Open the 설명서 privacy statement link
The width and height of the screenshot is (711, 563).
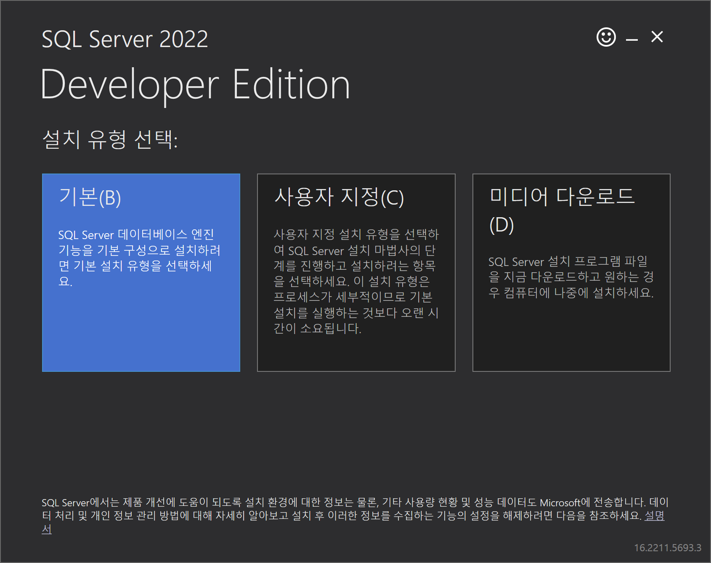tap(655, 516)
